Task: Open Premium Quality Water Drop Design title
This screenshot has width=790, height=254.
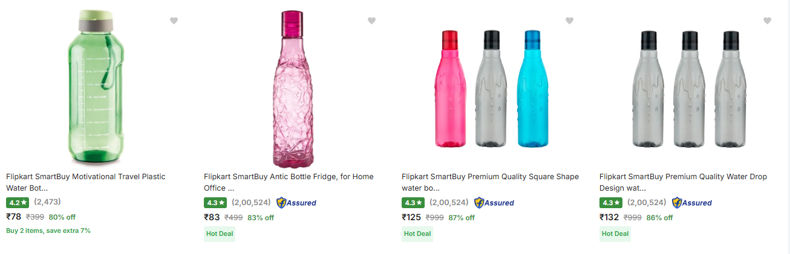Action: [x=683, y=182]
